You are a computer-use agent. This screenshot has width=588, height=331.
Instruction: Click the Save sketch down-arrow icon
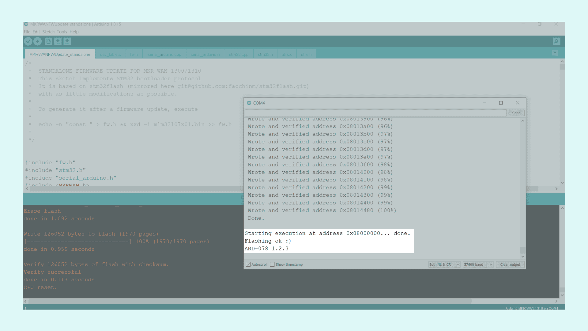(67, 41)
